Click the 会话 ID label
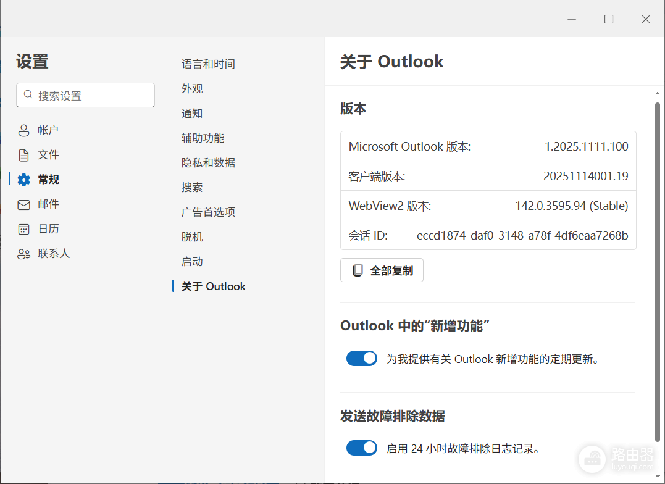665x484 pixels. tap(368, 235)
